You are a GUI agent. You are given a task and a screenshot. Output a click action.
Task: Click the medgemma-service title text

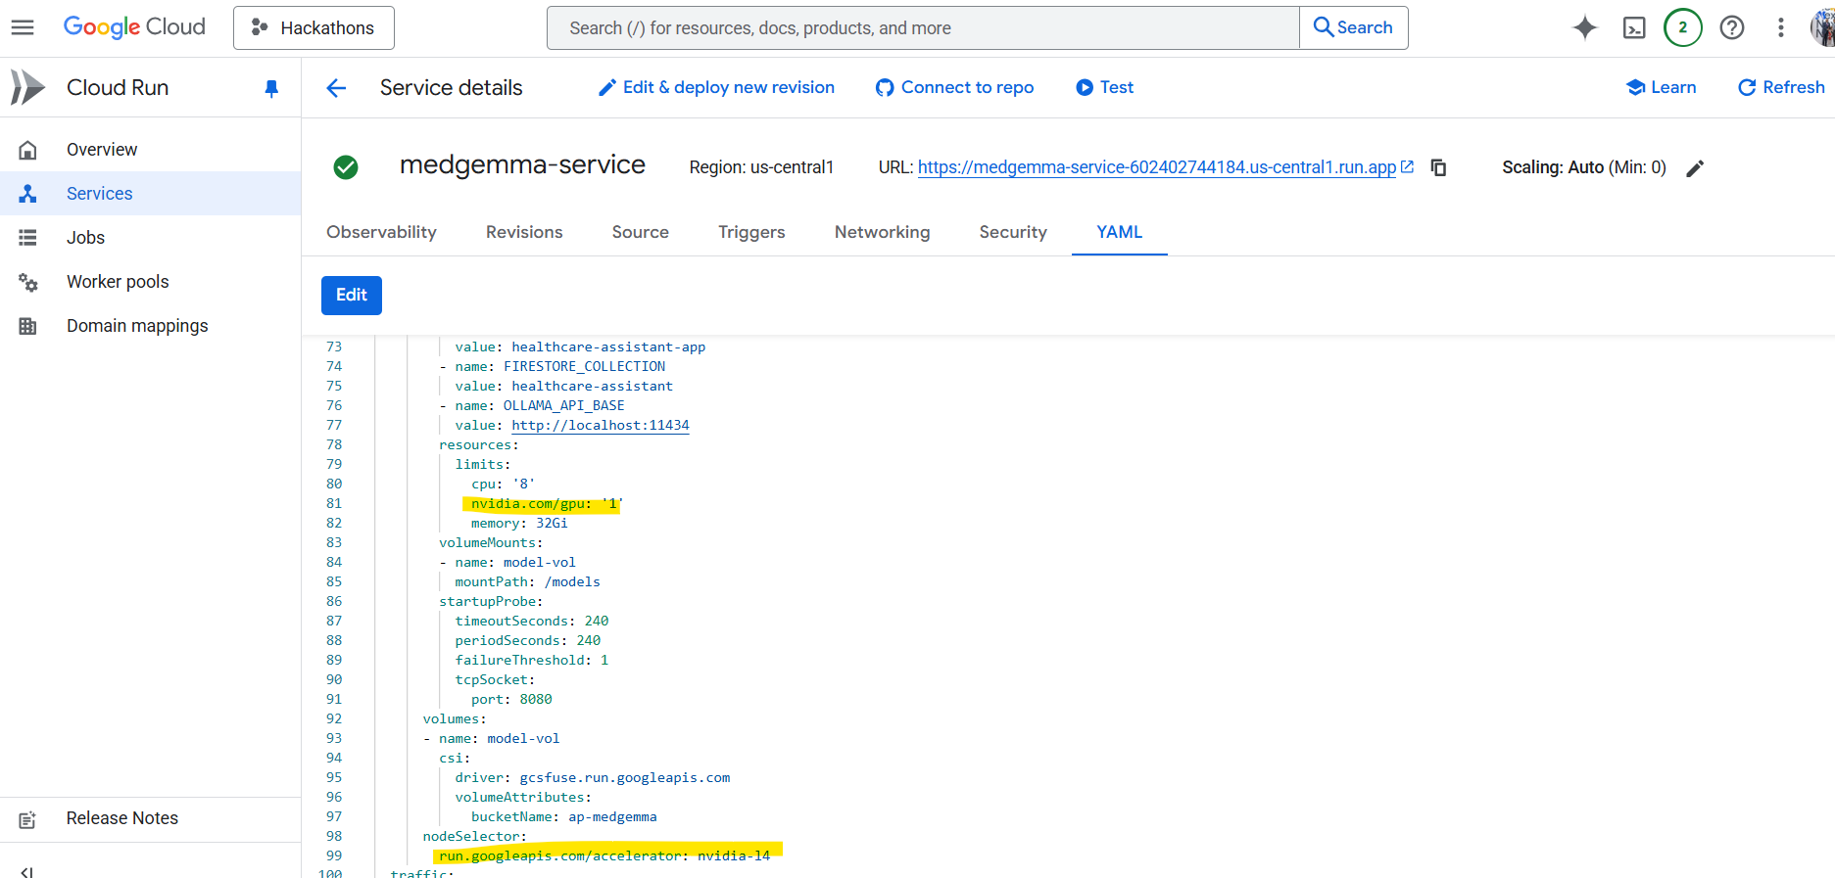tap(522, 165)
